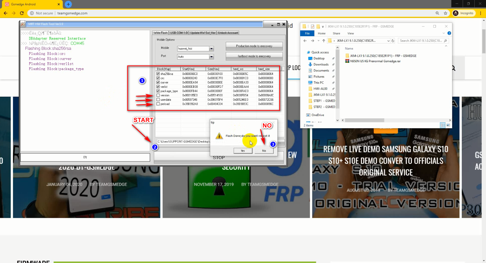The width and height of the screenshot is (486, 263).
Task: Open Explorer quick access toolbar dropdown
Action: click(x=323, y=26)
